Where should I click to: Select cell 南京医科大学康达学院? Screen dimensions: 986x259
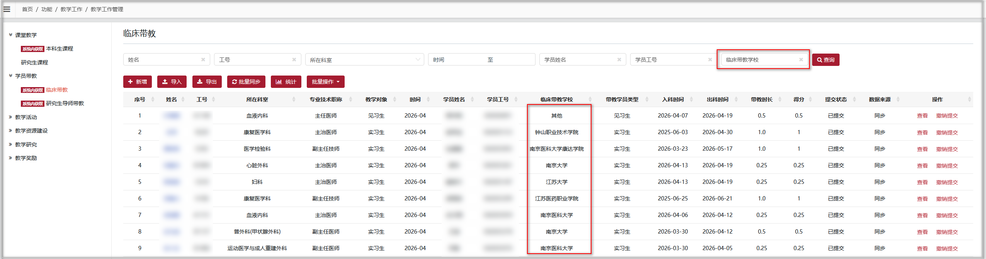[x=556, y=149]
